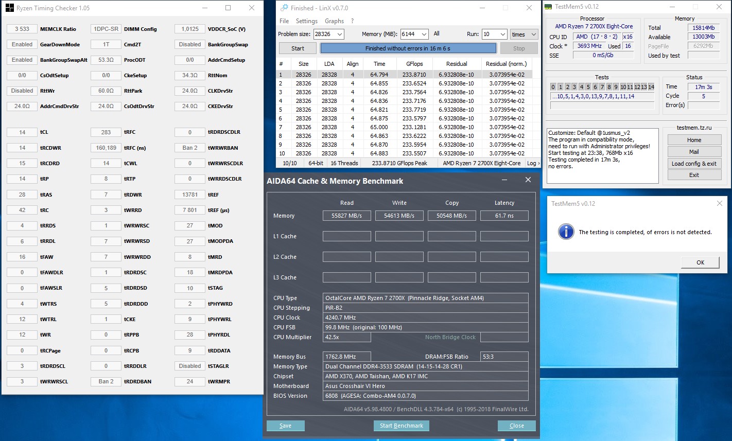This screenshot has width=732, height=441.
Task: Click the Align column header in LinX
Action: pos(353,64)
